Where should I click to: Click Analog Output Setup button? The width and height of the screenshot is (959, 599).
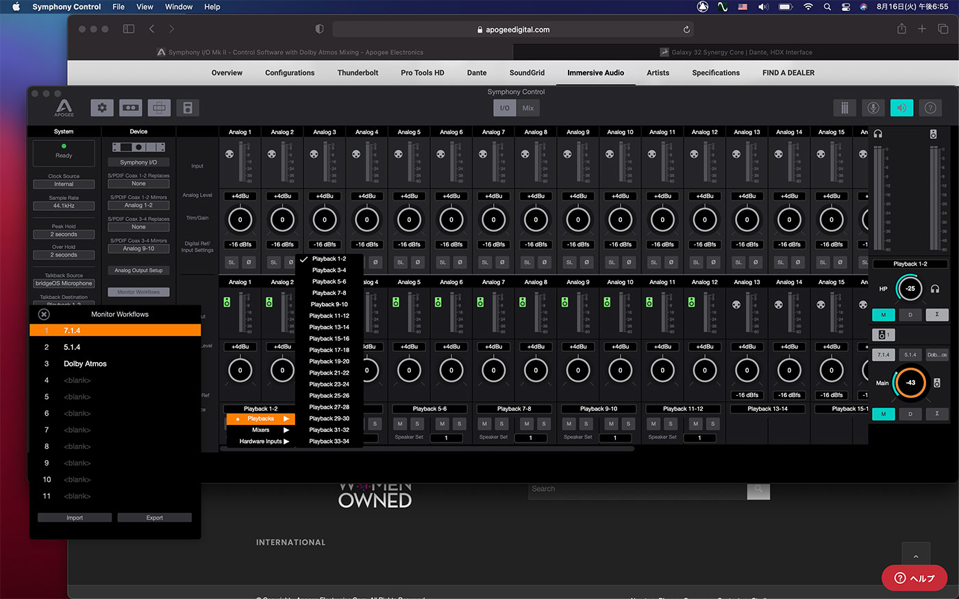[x=138, y=270]
